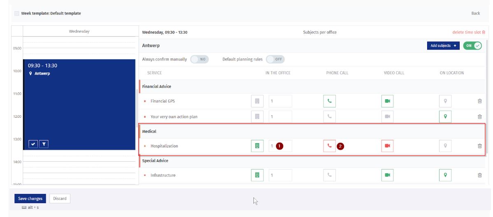Image resolution: width=493 pixels, height=217 pixels.
Task: Click the Financial Advice group heading
Action: (156, 87)
